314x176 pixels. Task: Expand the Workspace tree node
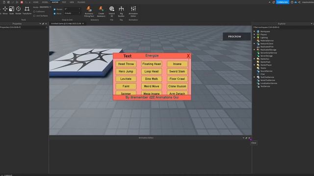[x=254, y=31]
